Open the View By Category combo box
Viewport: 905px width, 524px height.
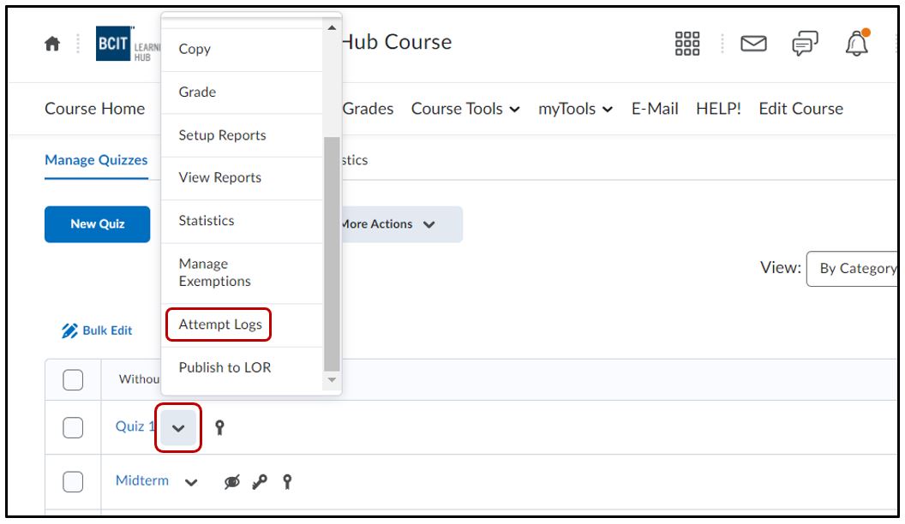855,269
